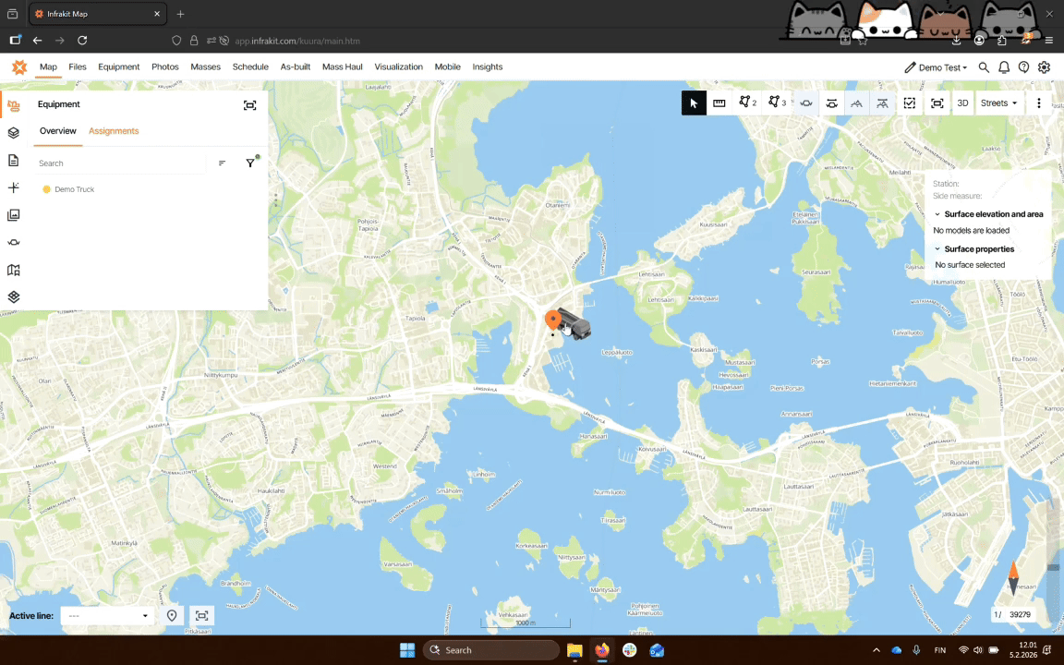Open the Active line dropdown
This screenshot has width=1064, height=665.
(108, 615)
